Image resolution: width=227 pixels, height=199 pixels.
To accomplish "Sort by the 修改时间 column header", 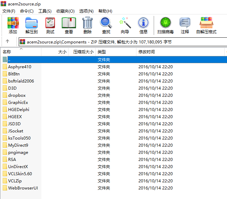I will (180, 52).
